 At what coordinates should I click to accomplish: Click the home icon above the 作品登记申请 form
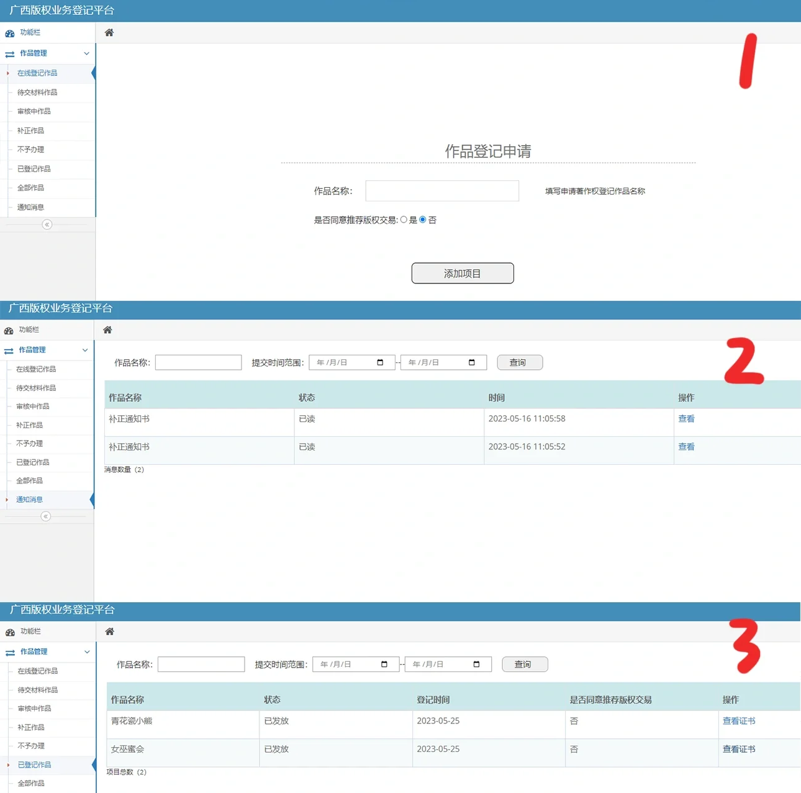(x=109, y=33)
